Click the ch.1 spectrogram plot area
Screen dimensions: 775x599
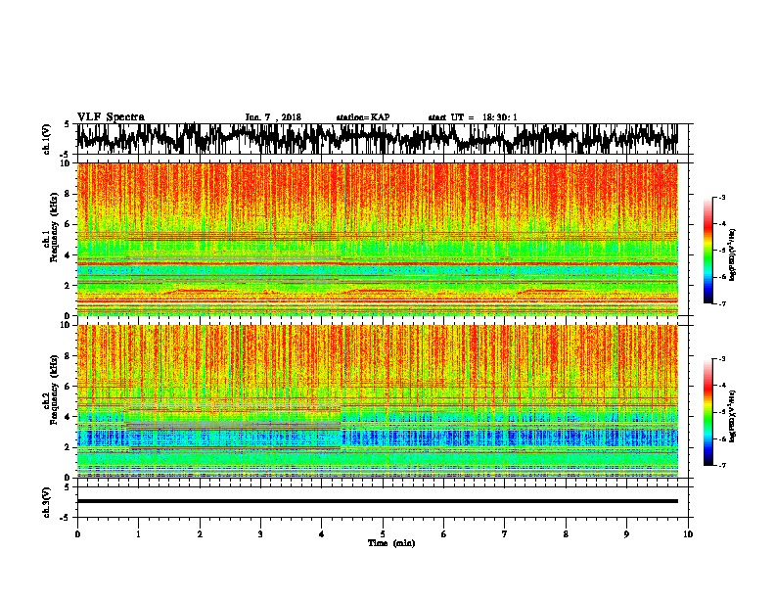(x=378, y=239)
